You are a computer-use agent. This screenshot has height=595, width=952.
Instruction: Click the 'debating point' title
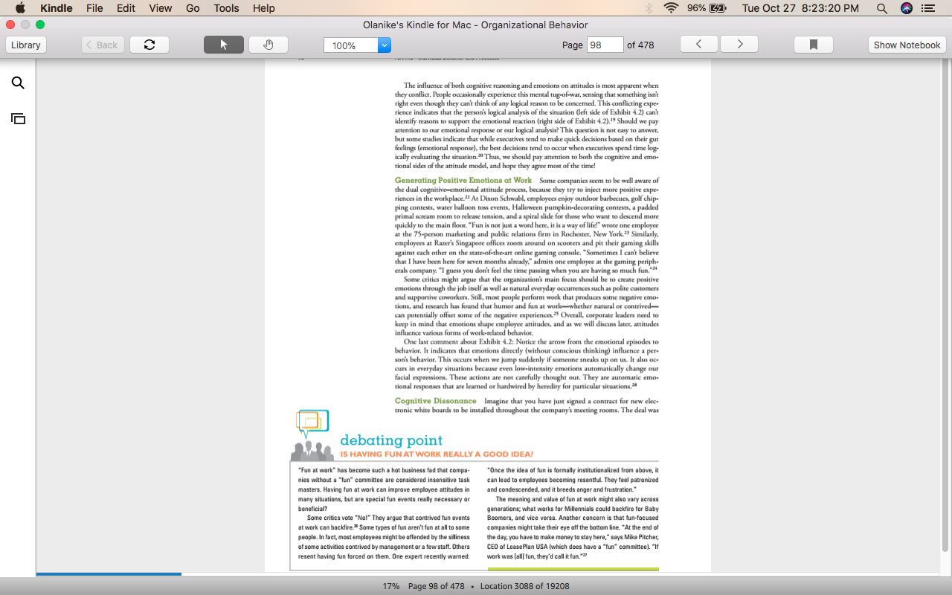click(391, 440)
